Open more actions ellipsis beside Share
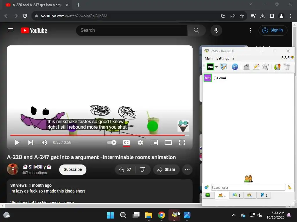 coord(187,169)
